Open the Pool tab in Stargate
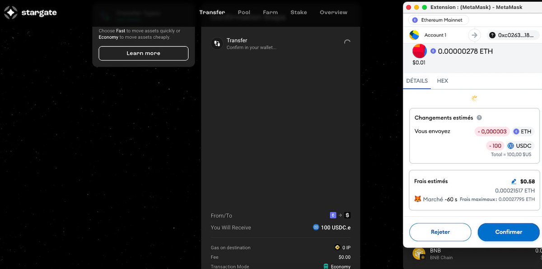Image resolution: width=542 pixels, height=269 pixels. click(x=244, y=12)
